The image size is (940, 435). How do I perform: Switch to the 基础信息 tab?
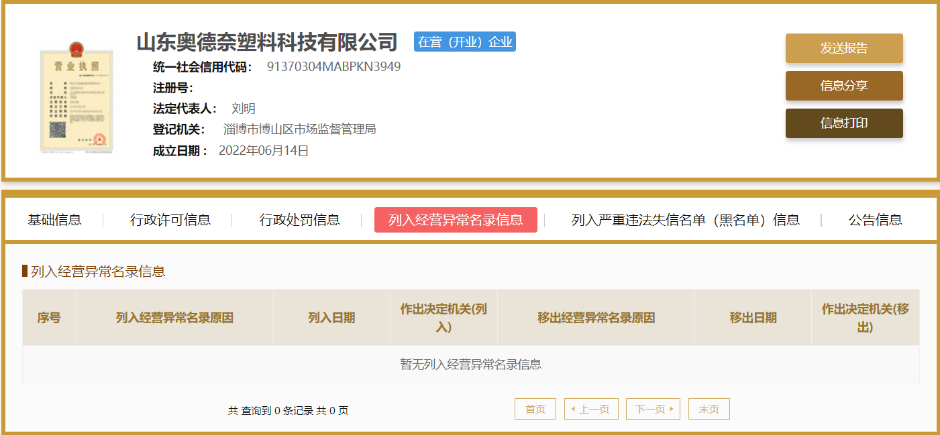tap(54, 220)
